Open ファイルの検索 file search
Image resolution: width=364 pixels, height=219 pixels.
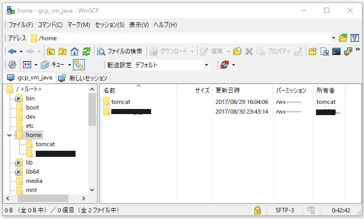click(x=119, y=51)
